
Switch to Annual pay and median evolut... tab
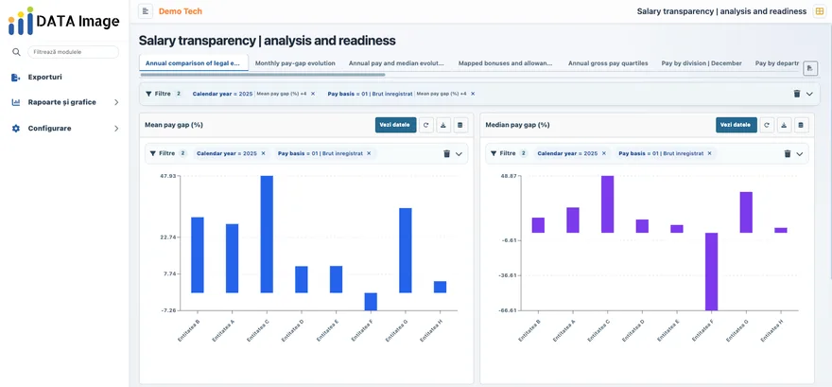coord(396,63)
